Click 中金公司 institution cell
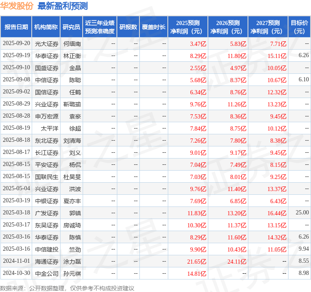The image size is (311, 292). pyautogui.click(x=47, y=274)
